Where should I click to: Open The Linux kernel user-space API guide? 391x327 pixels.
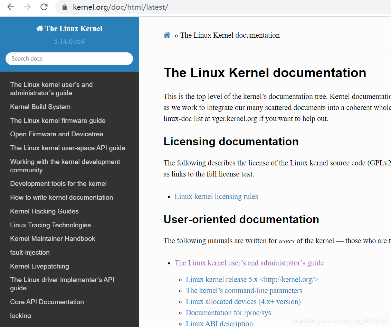pos(68,148)
